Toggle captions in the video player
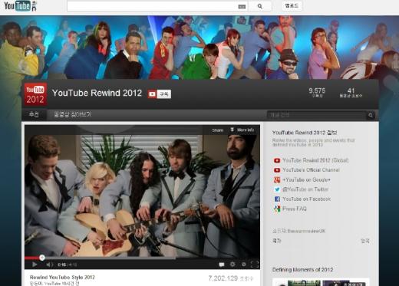 tap(222, 265)
